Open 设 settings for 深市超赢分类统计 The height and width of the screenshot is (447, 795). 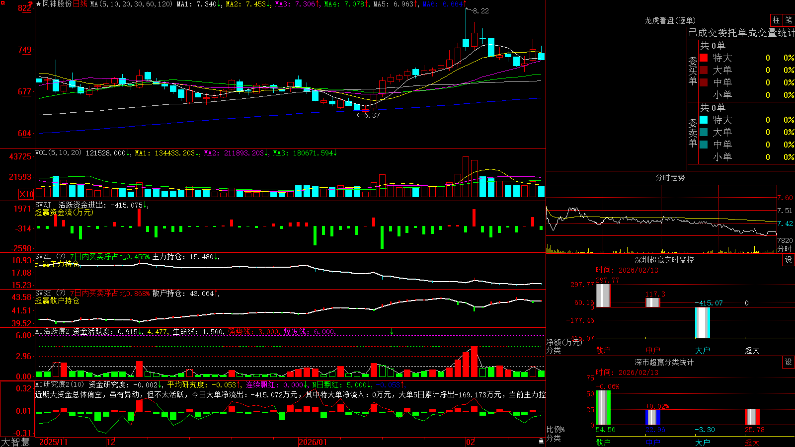[789, 362]
